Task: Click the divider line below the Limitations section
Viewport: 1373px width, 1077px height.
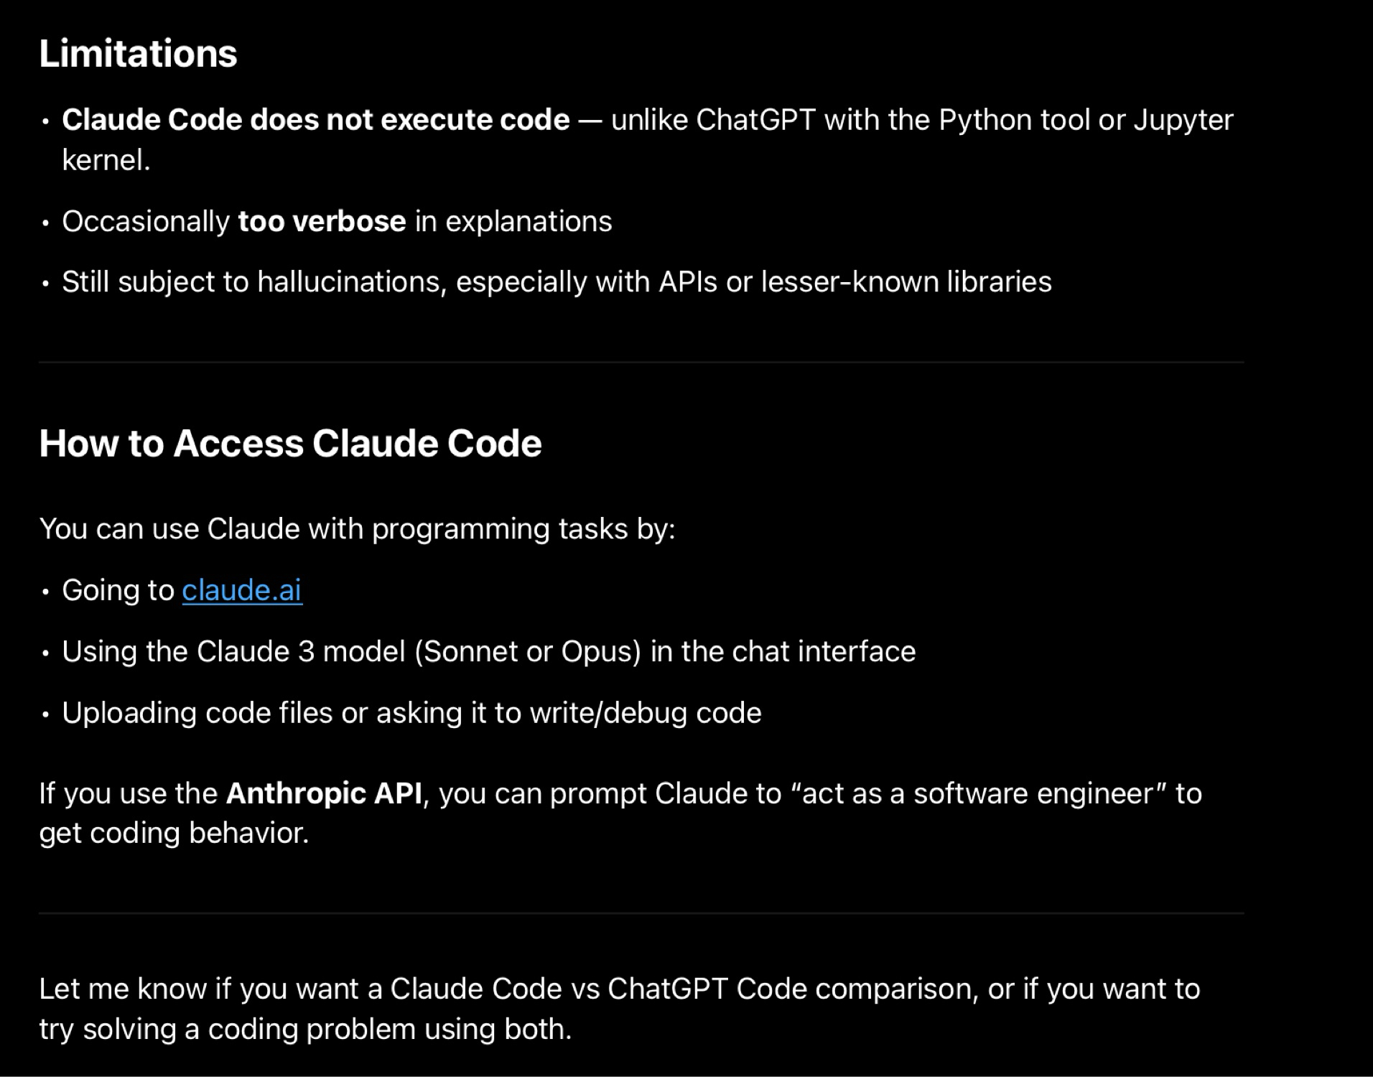Action: (x=641, y=363)
